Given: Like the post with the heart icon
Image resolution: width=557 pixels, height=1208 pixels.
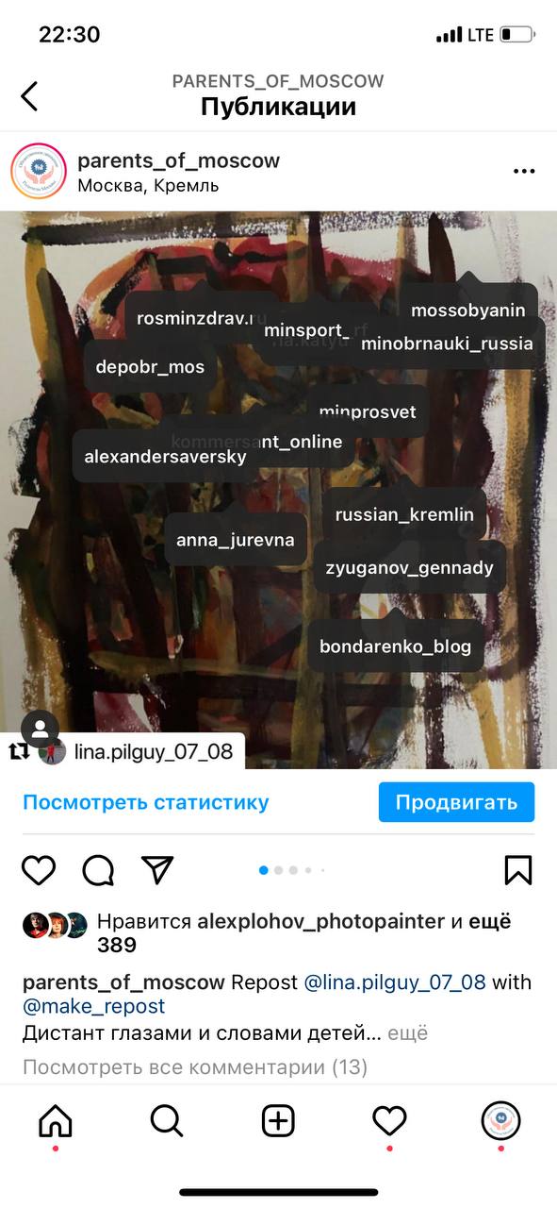Looking at the screenshot, I should pyautogui.click(x=39, y=870).
